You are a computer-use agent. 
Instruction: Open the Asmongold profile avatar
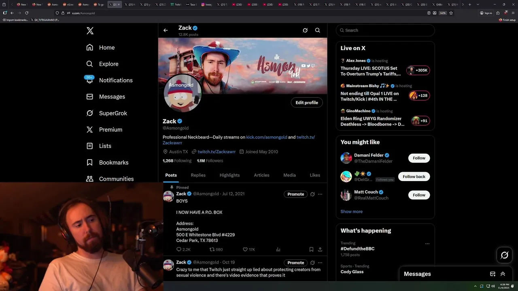[x=183, y=93]
